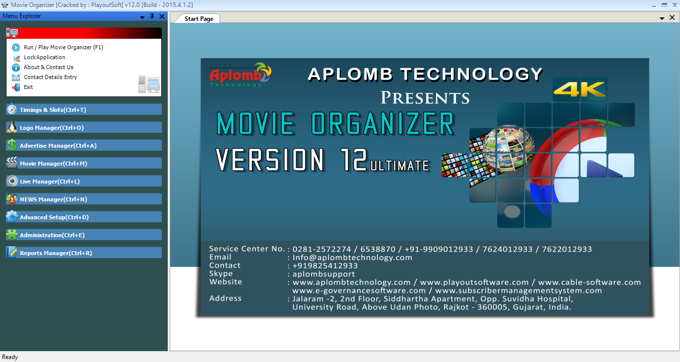Click the camera icon on Live Manager

click(11, 181)
